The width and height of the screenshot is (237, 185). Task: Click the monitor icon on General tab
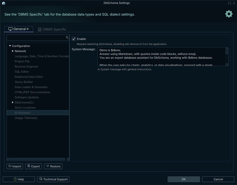(x=10, y=29)
